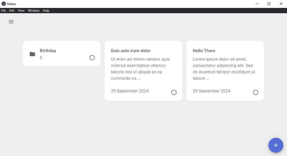This screenshot has width=287, height=156.
Task: Click the Birthday folder icon
Action: (x=32, y=54)
